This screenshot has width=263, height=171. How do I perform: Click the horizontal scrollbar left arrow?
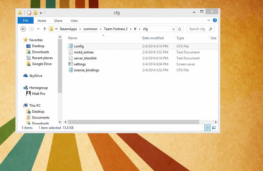[x=65, y=122]
